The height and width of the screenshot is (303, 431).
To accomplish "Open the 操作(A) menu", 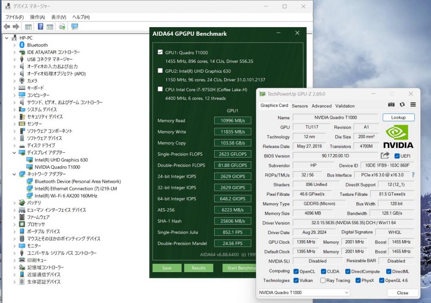I will (37, 17).
